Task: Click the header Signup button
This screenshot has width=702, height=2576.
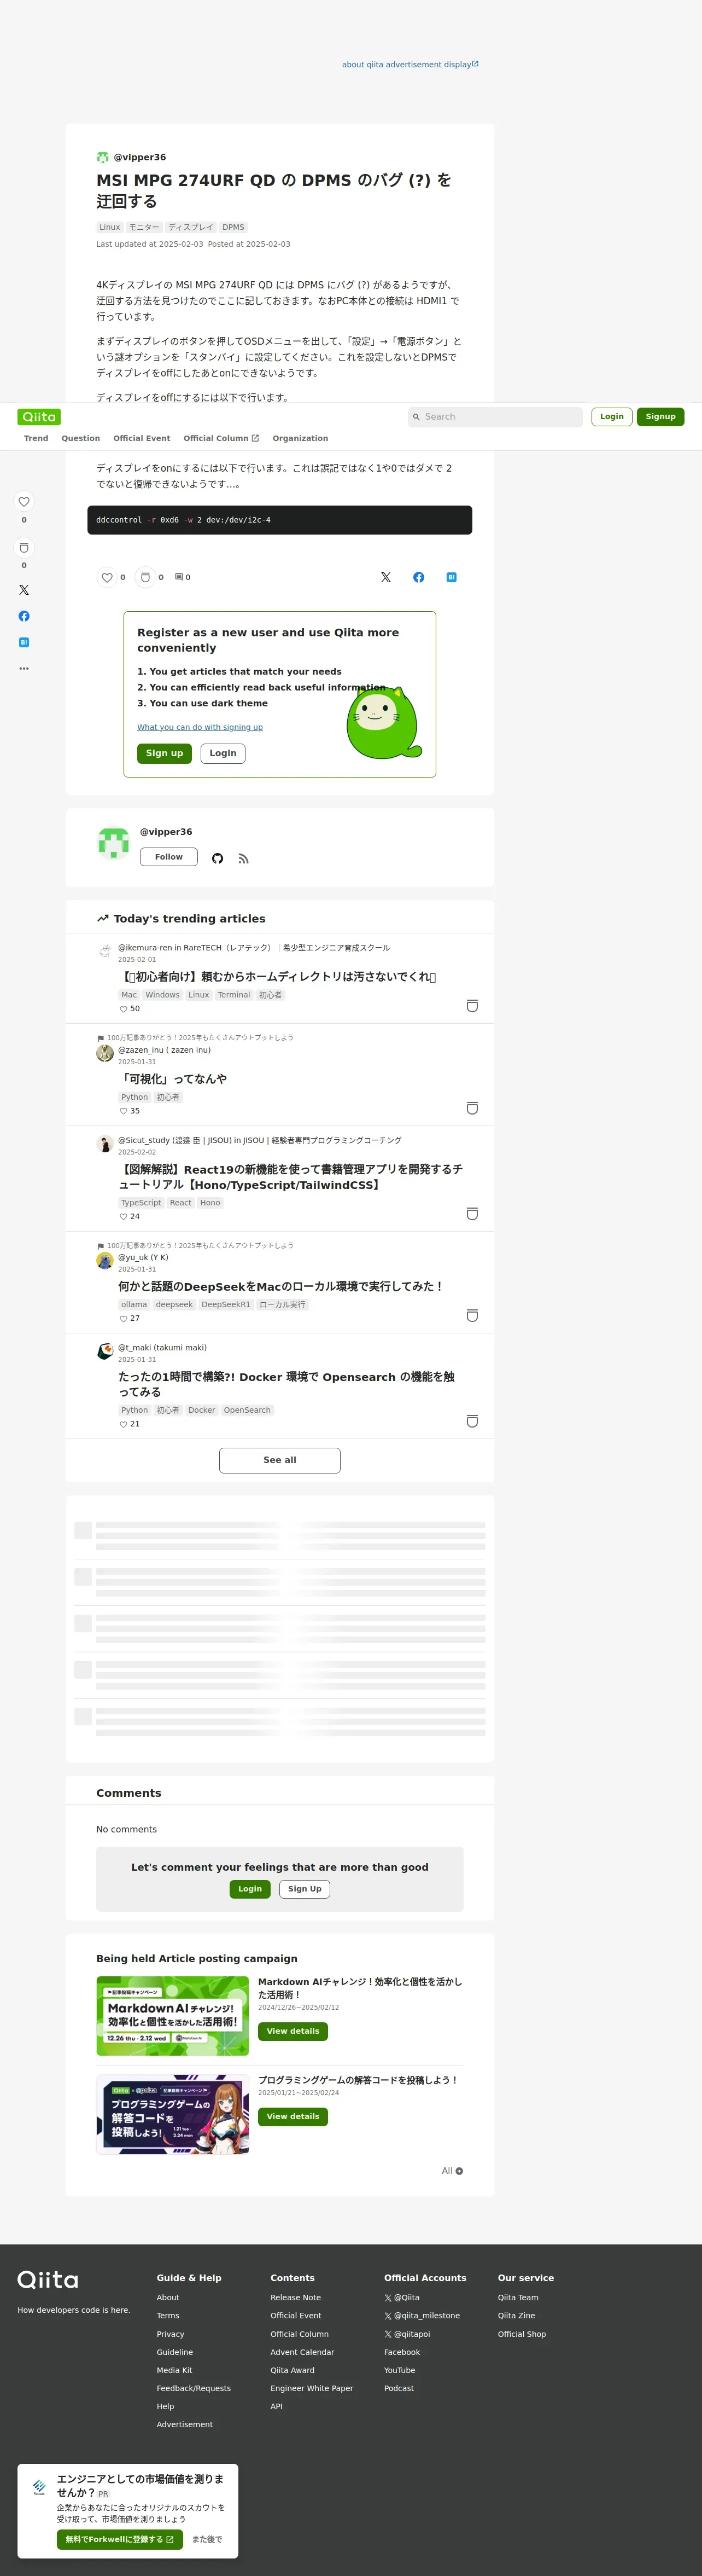Action: (660, 417)
